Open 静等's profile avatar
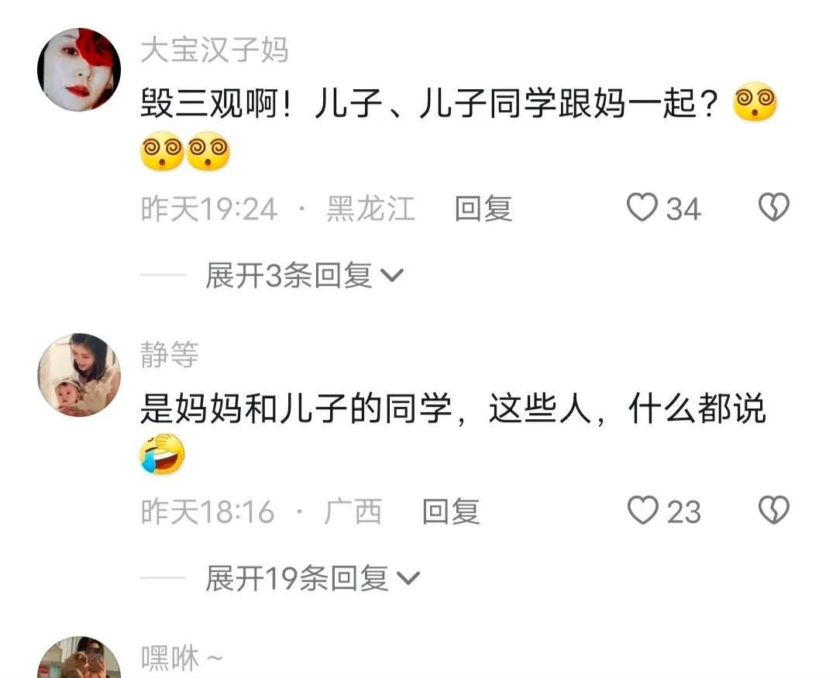 (79, 375)
